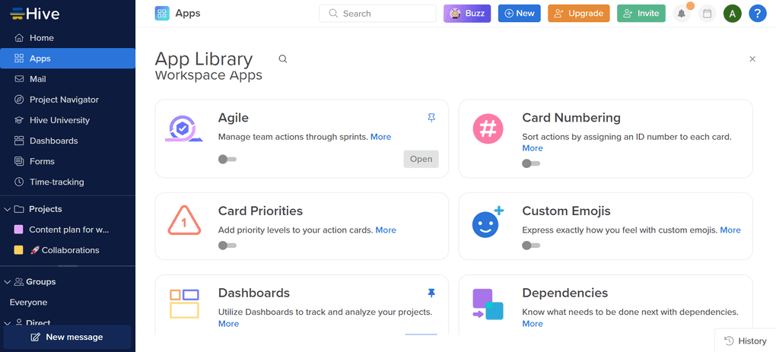Go to Hive University
This screenshot has height=352, width=776.
68,120
